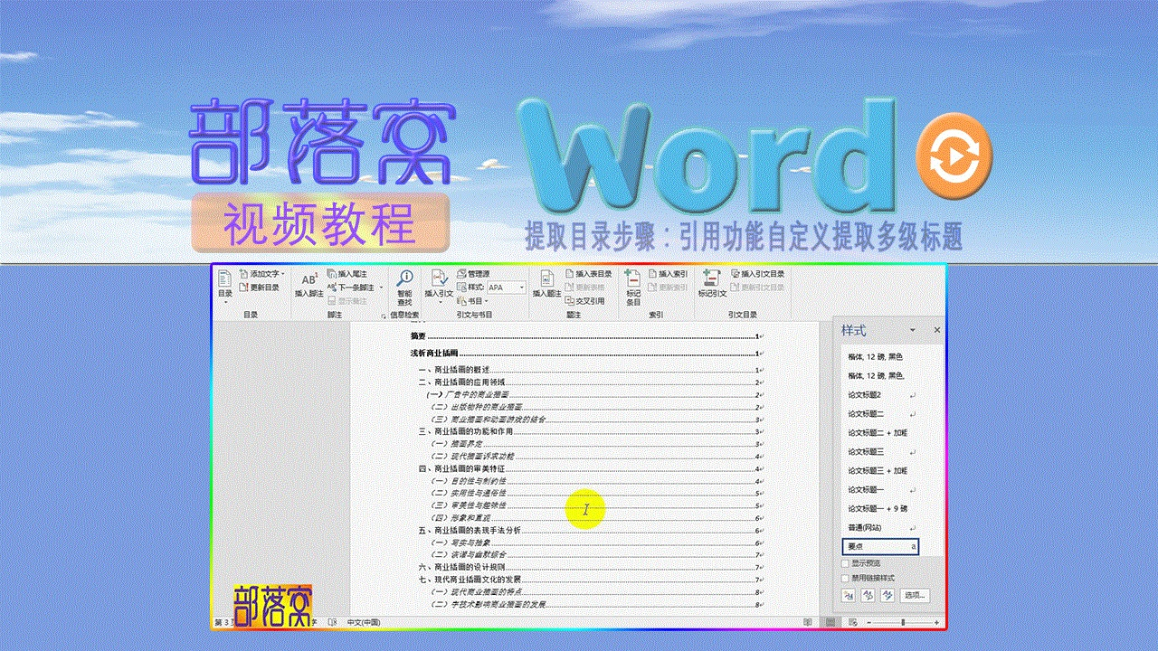Click 下一条脚注 button

pyautogui.click(x=350, y=287)
